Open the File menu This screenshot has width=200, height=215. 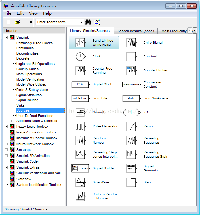coord(8,13)
